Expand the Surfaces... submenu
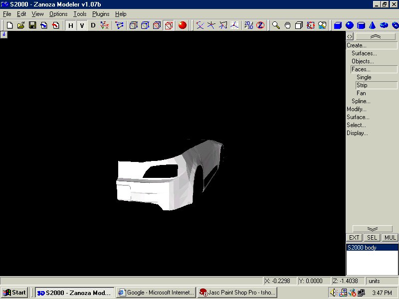The image size is (399, 299). point(364,53)
